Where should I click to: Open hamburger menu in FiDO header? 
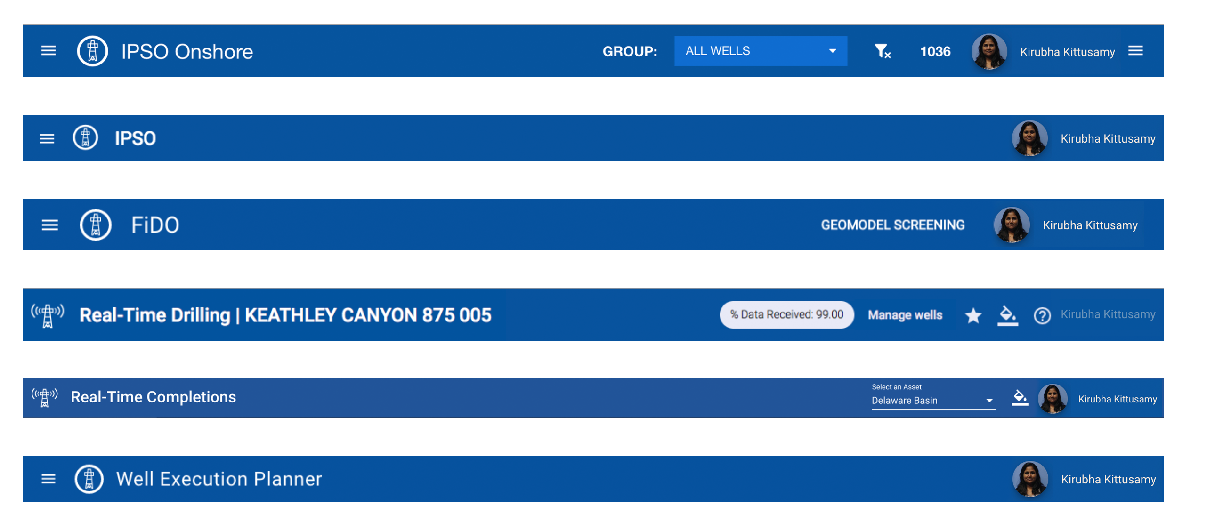(x=49, y=225)
